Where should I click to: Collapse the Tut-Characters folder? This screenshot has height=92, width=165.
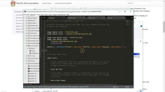[27, 46]
